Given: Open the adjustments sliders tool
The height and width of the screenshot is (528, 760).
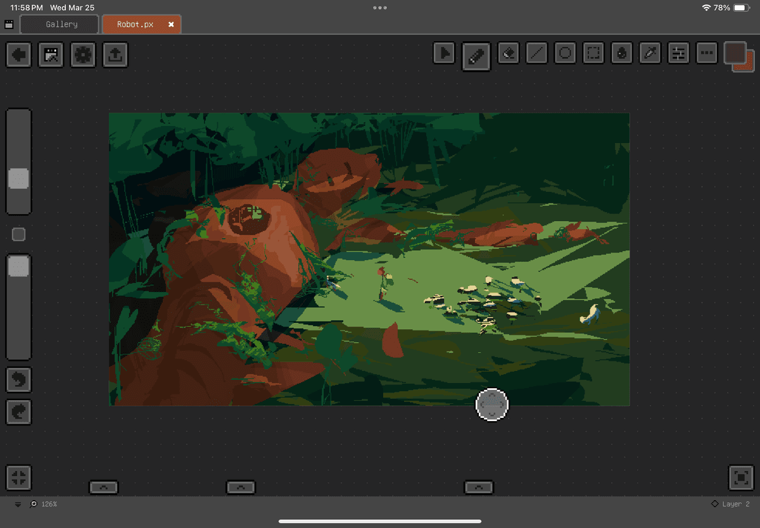Looking at the screenshot, I should click(x=678, y=54).
